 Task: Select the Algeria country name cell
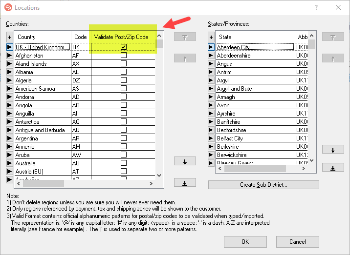(42, 80)
